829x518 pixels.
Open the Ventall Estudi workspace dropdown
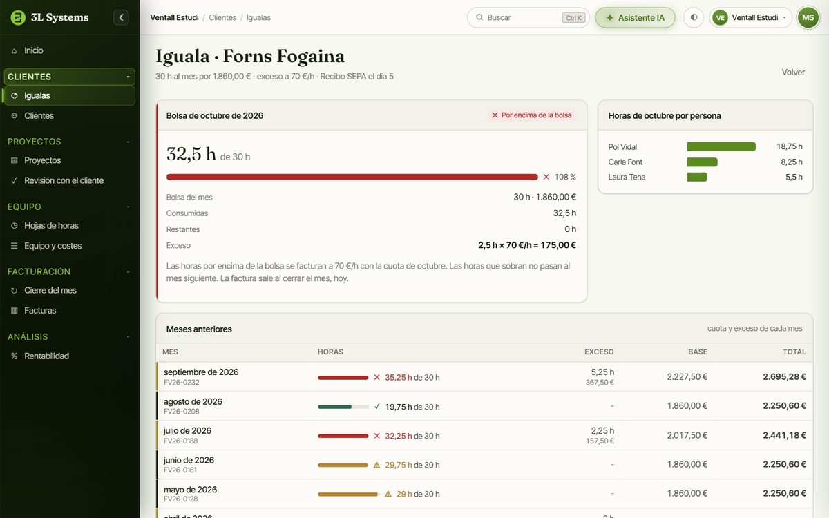(751, 17)
